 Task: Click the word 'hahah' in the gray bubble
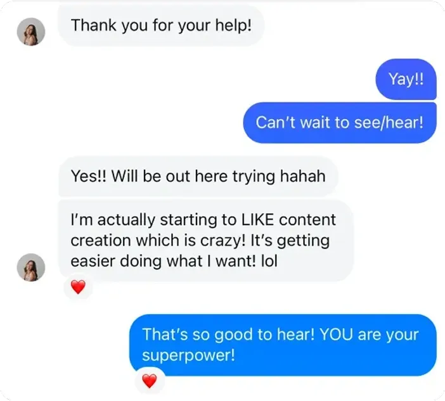[x=302, y=176]
